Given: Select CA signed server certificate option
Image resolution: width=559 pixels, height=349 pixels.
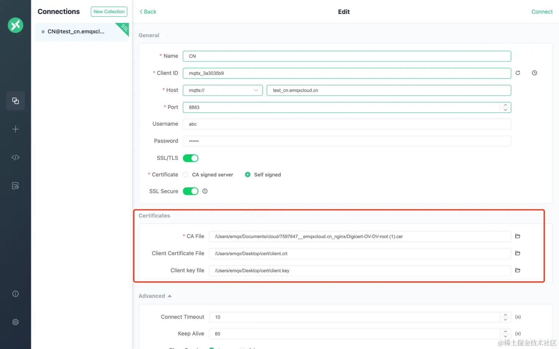Looking at the screenshot, I should pyautogui.click(x=209, y=174).
